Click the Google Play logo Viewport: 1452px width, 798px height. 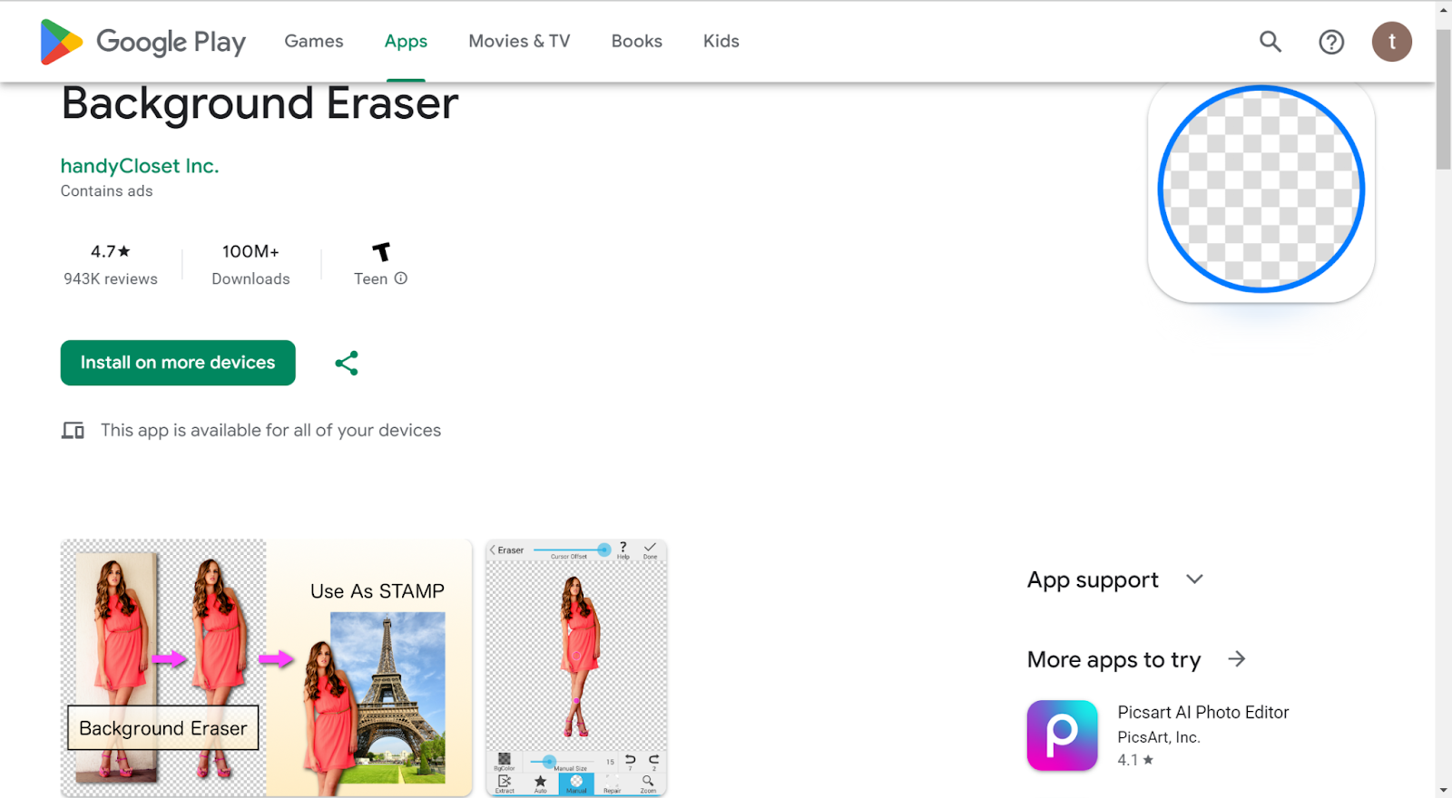[142, 42]
